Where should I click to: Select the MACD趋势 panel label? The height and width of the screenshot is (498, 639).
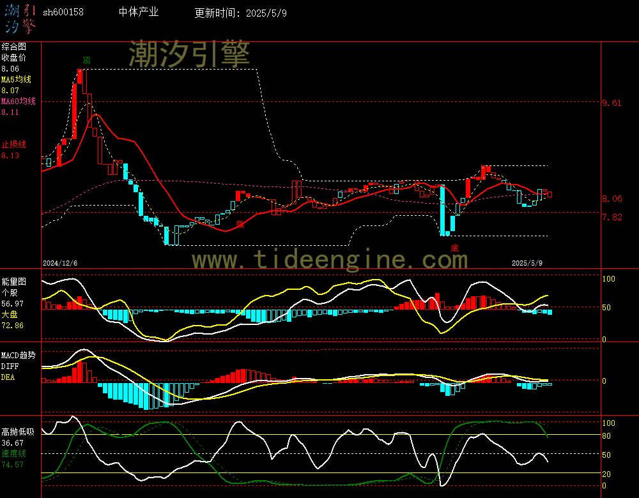(18, 356)
